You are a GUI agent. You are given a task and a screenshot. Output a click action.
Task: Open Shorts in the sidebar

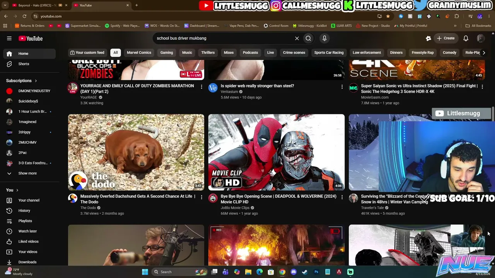coord(30,64)
